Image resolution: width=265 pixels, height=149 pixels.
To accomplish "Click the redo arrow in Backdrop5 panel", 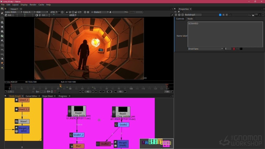I will 227,15.
